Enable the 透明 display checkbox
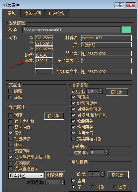Screen dimensions: 138x192 click(x=10, y=115)
